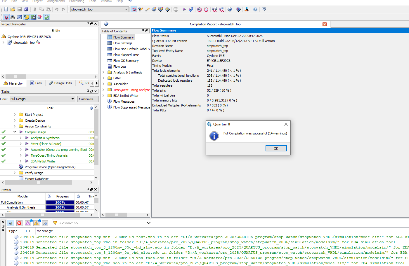
Task: Click the binoculars Find icon
Action: [x=13, y=17]
